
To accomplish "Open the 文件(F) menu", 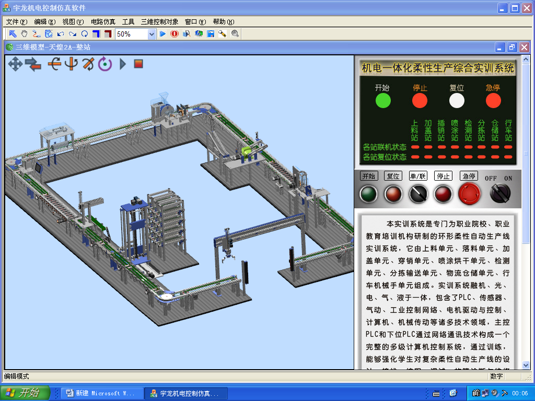I will click(16, 22).
